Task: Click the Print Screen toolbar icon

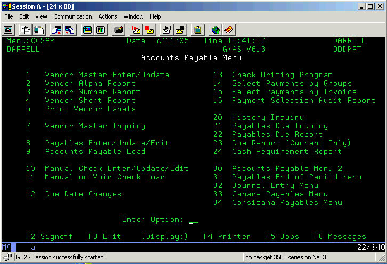Action: (x=9, y=29)
